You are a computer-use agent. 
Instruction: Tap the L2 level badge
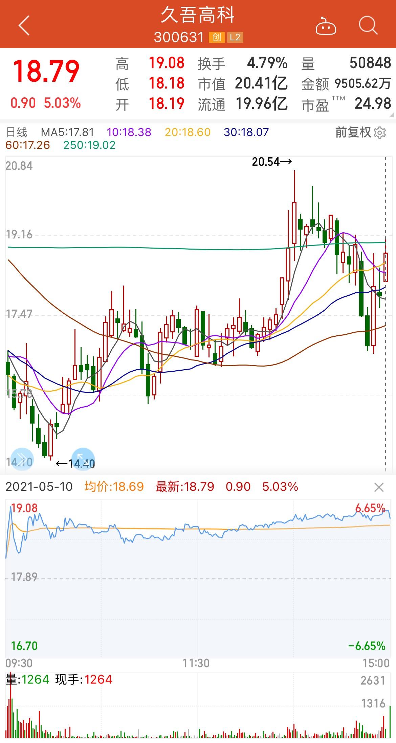235,37
